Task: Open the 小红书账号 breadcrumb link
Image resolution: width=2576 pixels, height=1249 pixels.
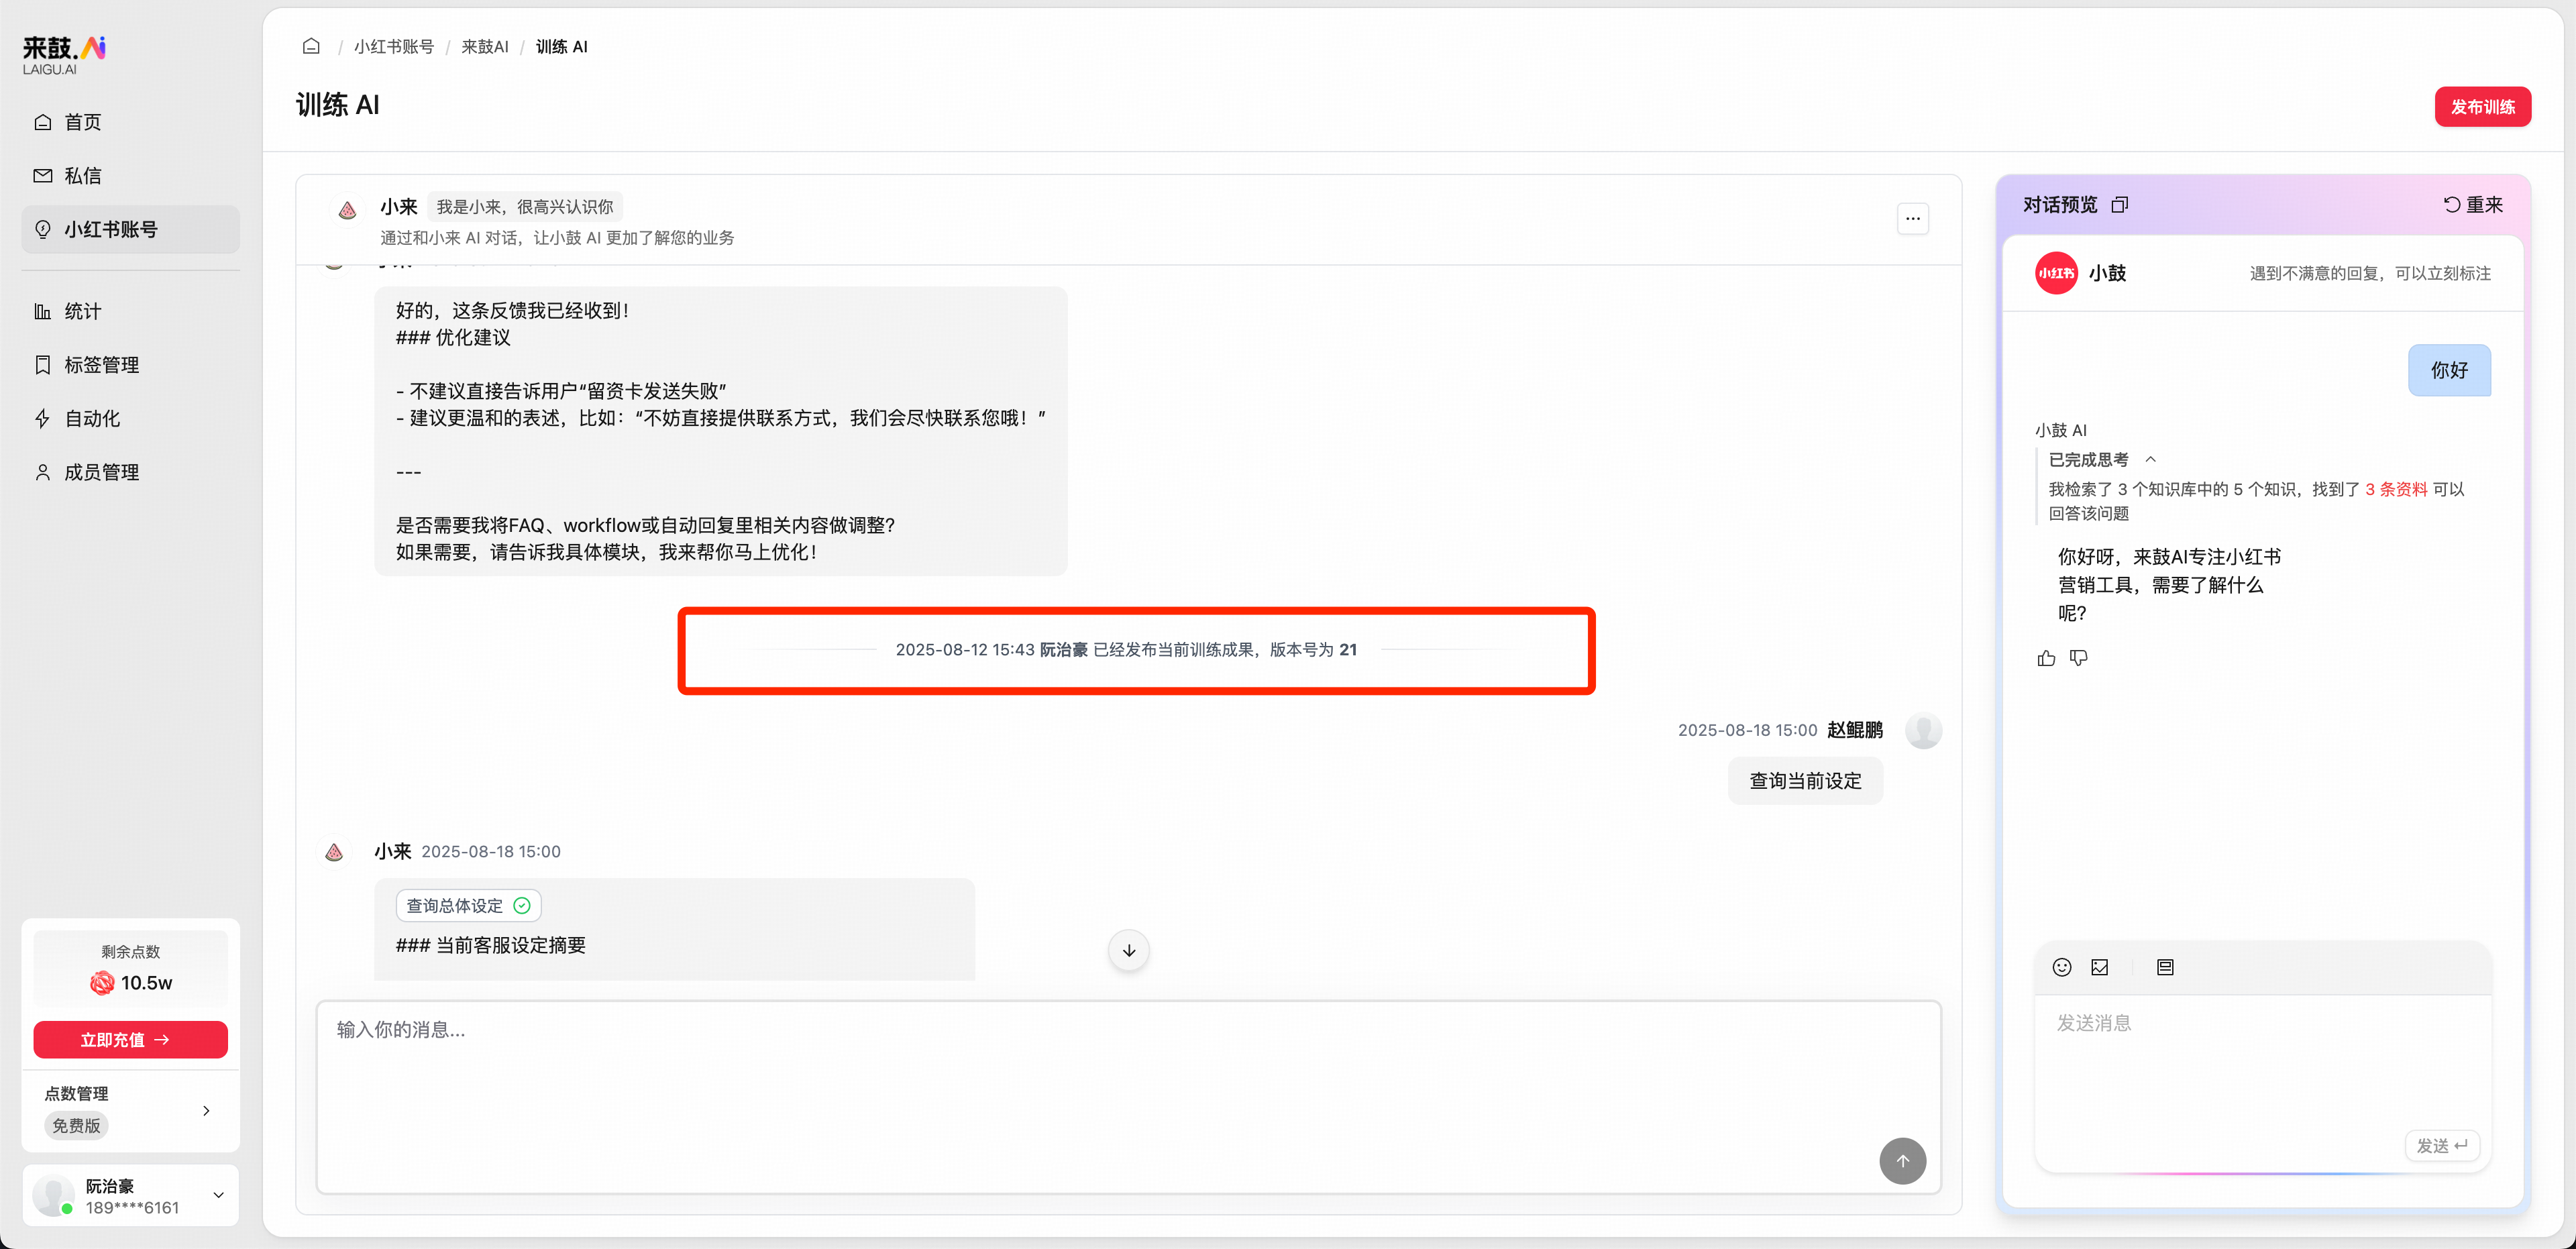Action: point(393,46)
